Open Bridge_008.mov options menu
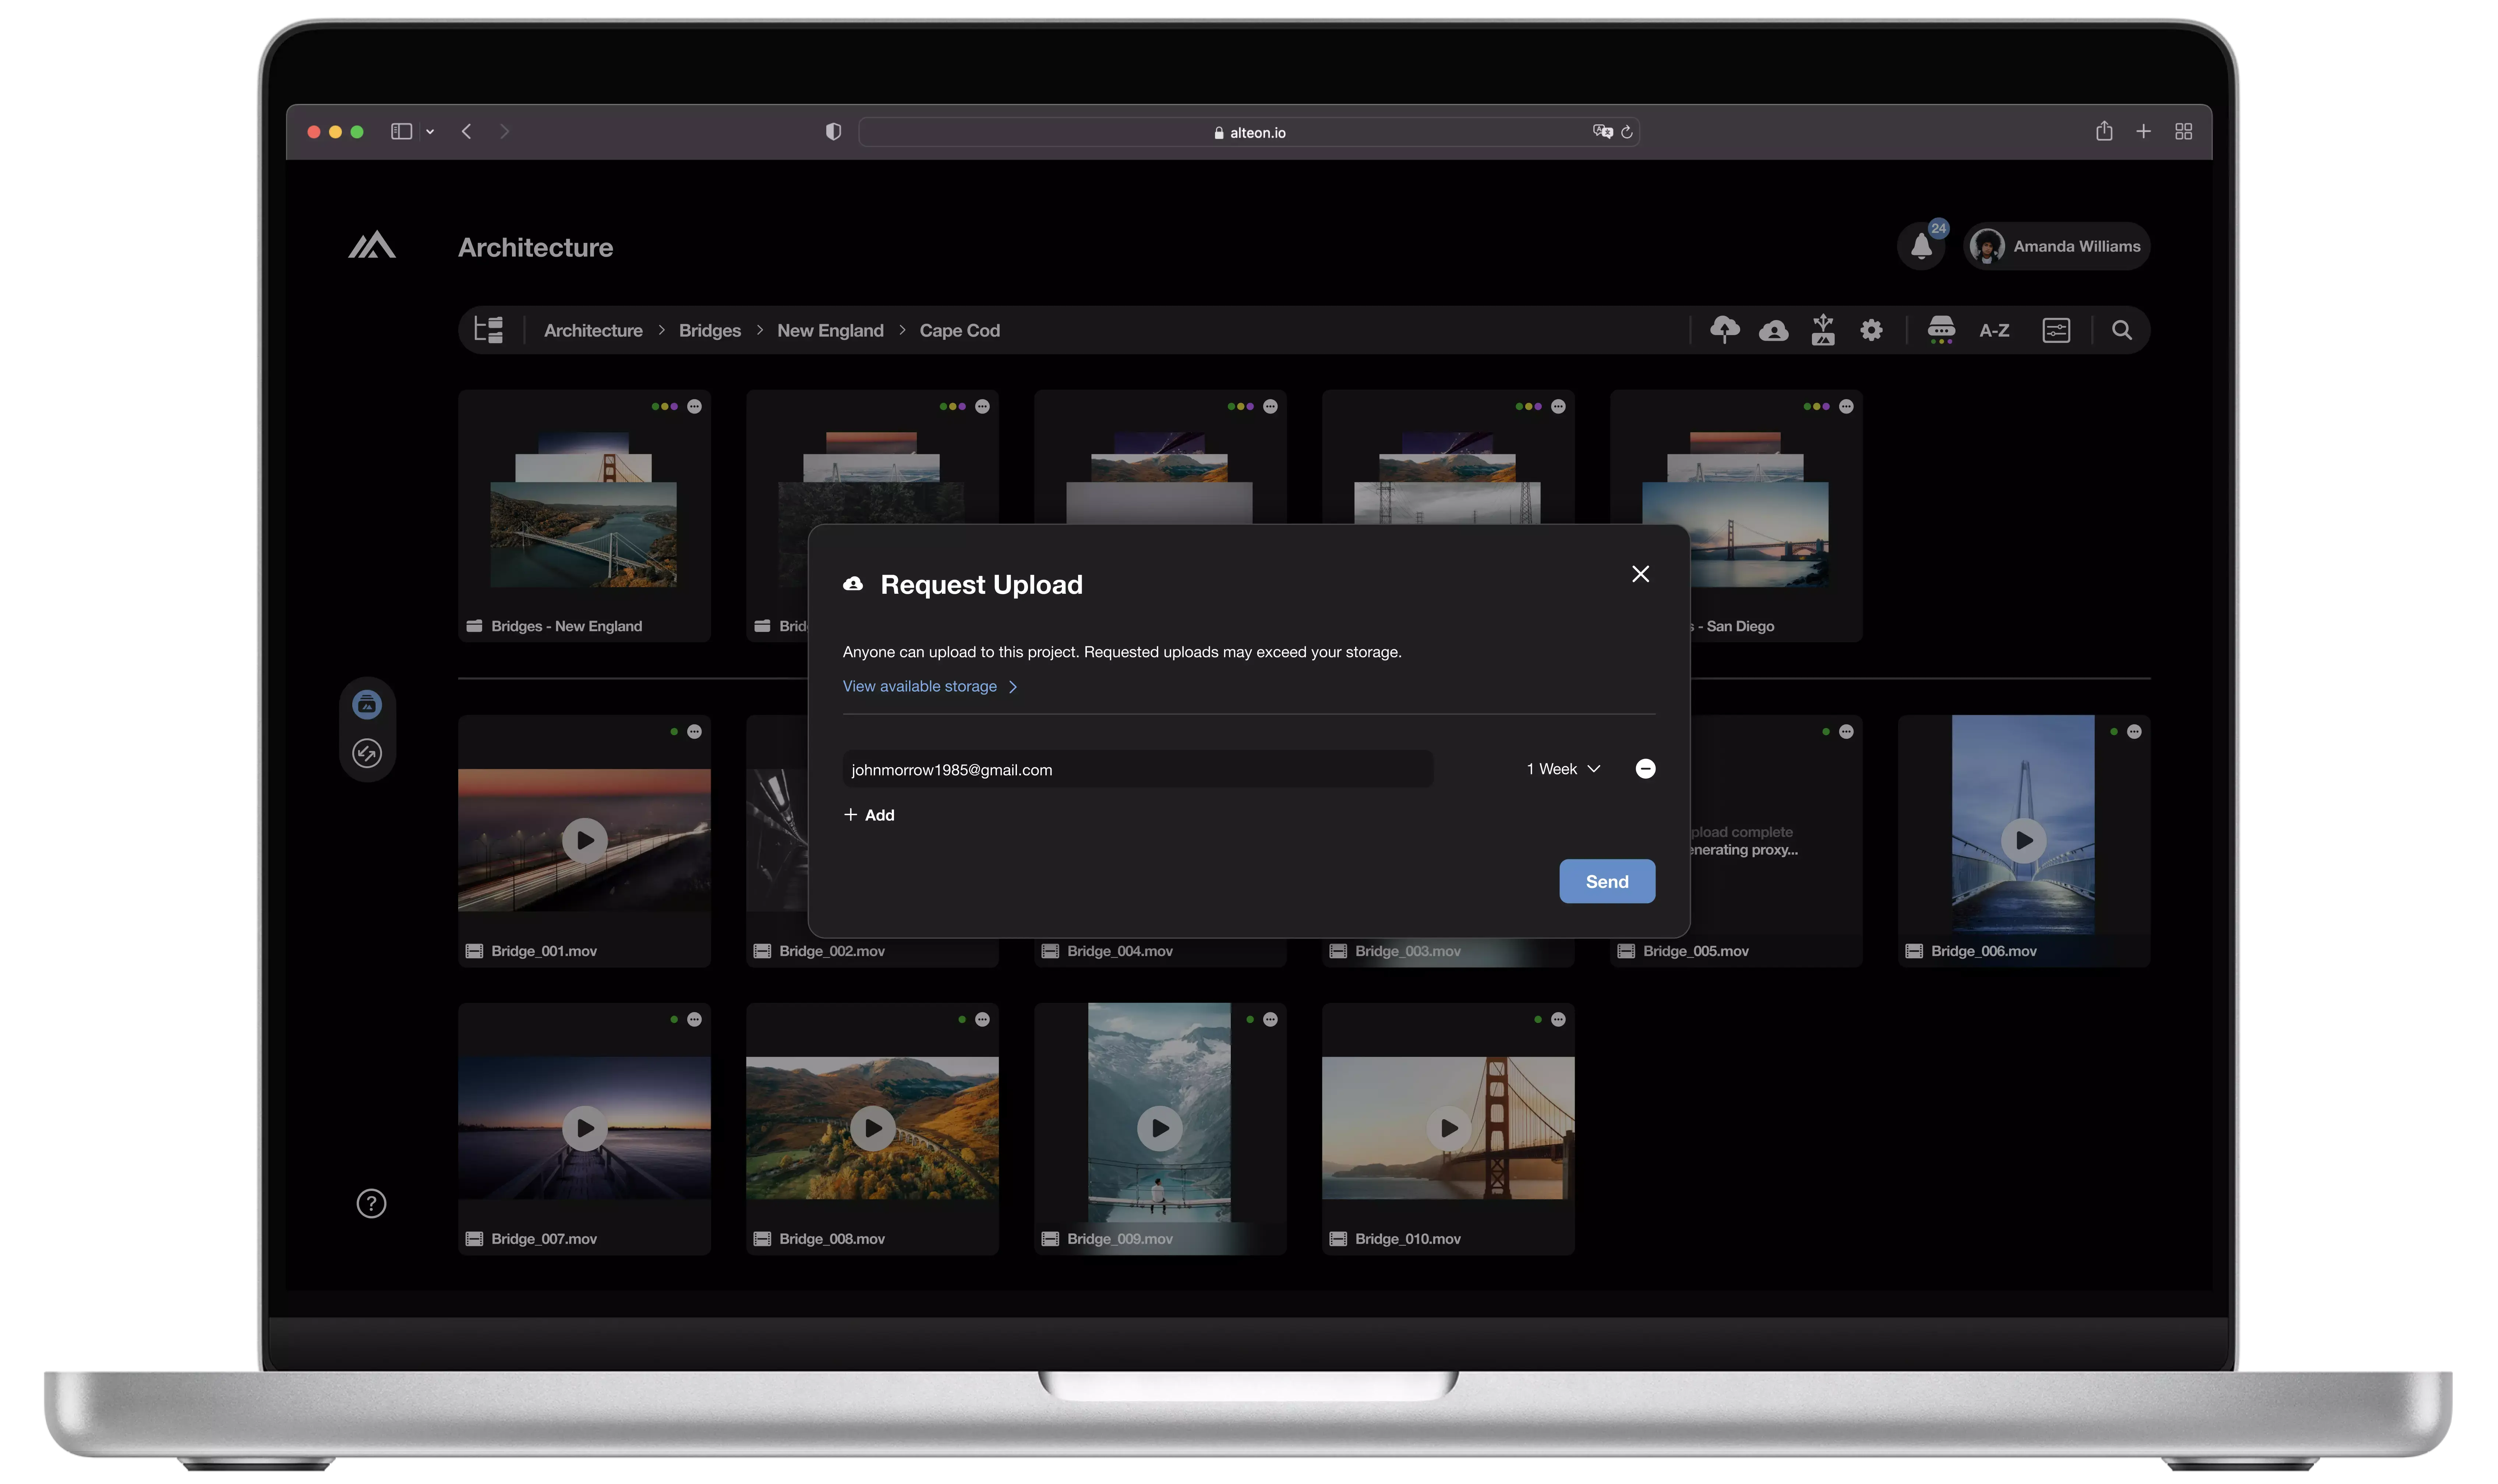The height and width of the screenshot is (1484, 2498). pos(982,1019)
